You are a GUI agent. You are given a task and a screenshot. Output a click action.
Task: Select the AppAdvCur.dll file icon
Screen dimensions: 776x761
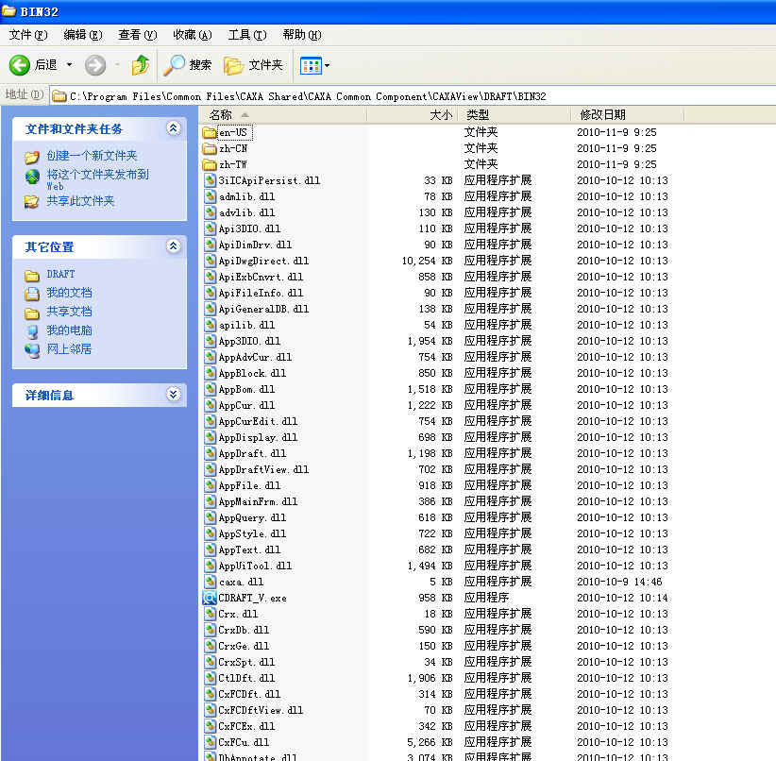(211, 357)
